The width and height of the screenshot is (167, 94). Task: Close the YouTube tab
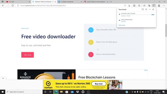(x=29, y=2)
